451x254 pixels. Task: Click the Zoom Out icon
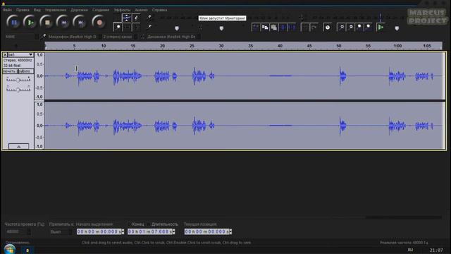(x=350, y=28)
